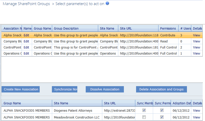This screenshot has height=121, width=205.
Task: Click the Create New Association button
Action: 21,89
